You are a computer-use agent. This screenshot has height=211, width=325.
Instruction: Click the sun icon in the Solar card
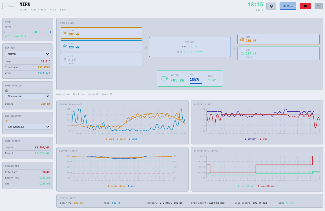click(65, 33)
